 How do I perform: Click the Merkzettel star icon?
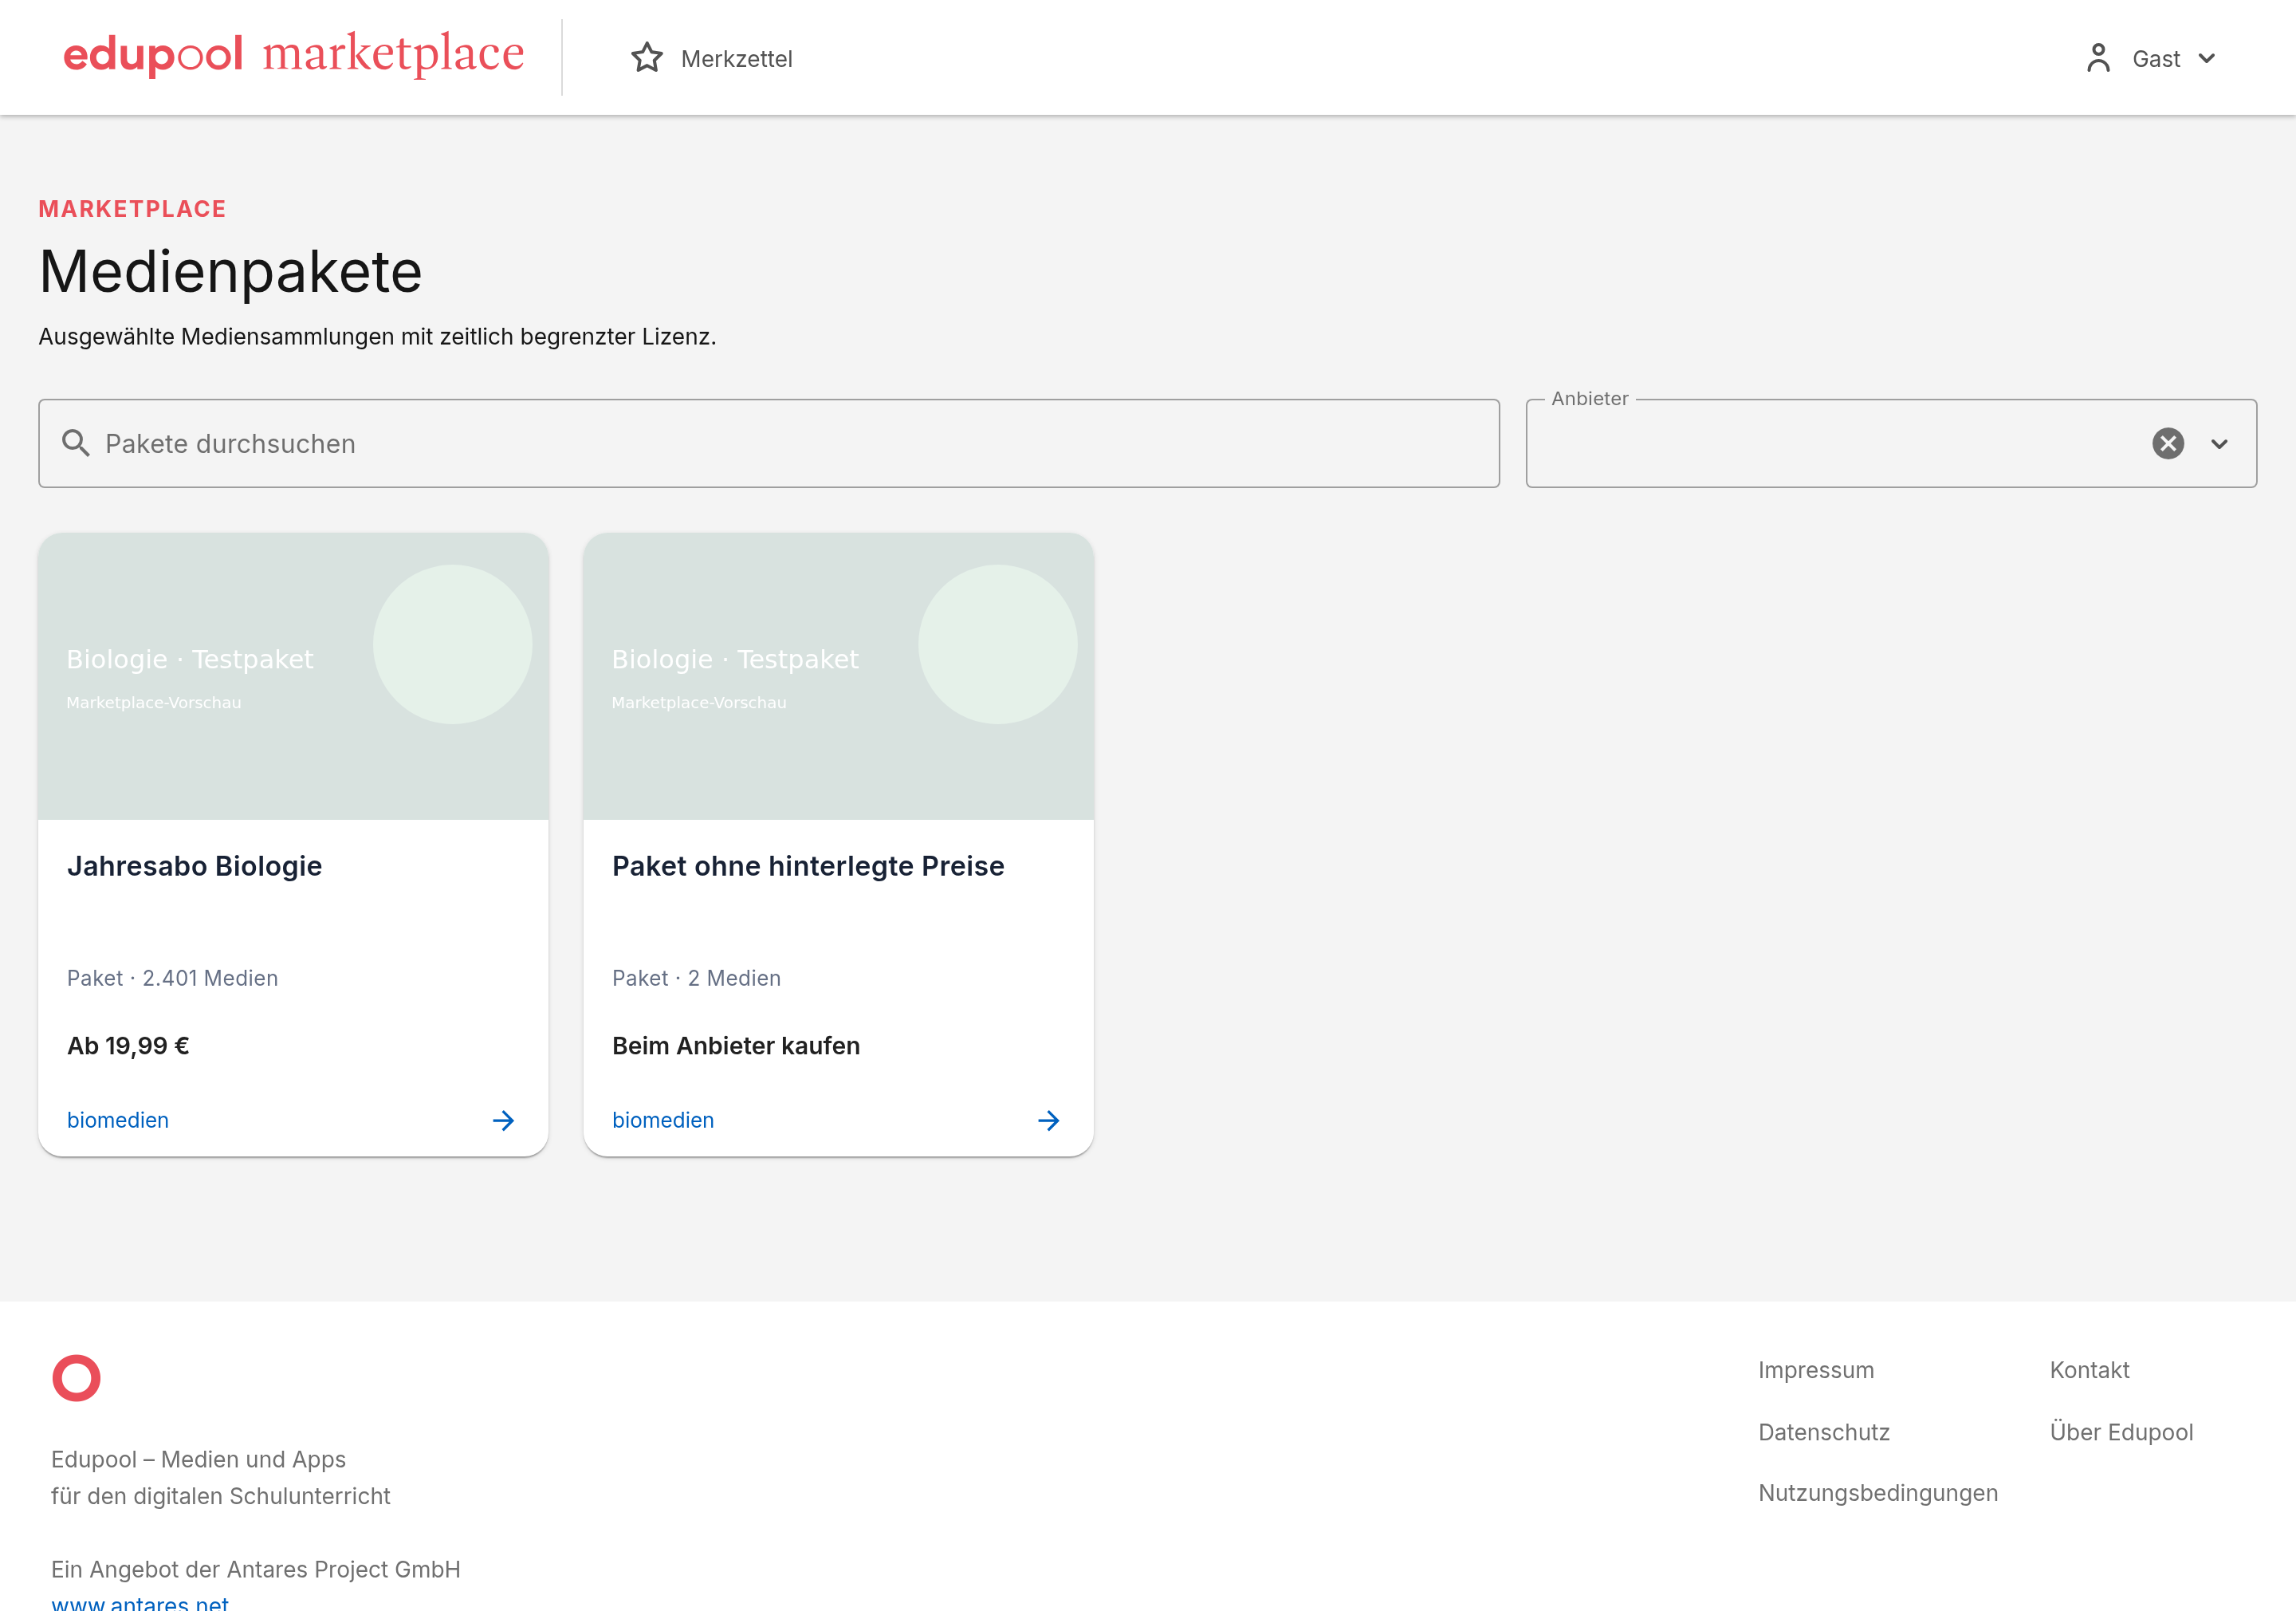(647, 58)
